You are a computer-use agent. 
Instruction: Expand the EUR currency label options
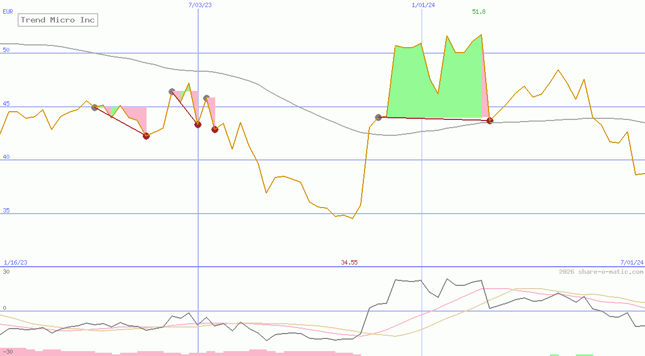pos(7,12)
